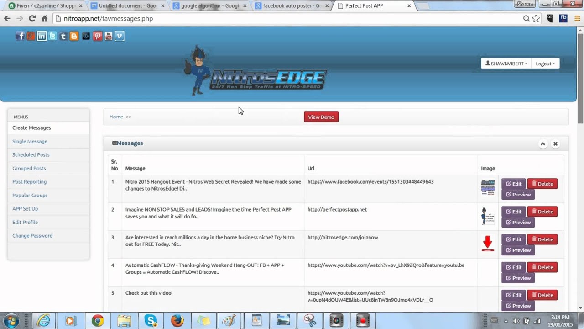The height and width of the screenshot is (329, 584).
Task: Edit the reach millions a day message
Action: [513, 239]
